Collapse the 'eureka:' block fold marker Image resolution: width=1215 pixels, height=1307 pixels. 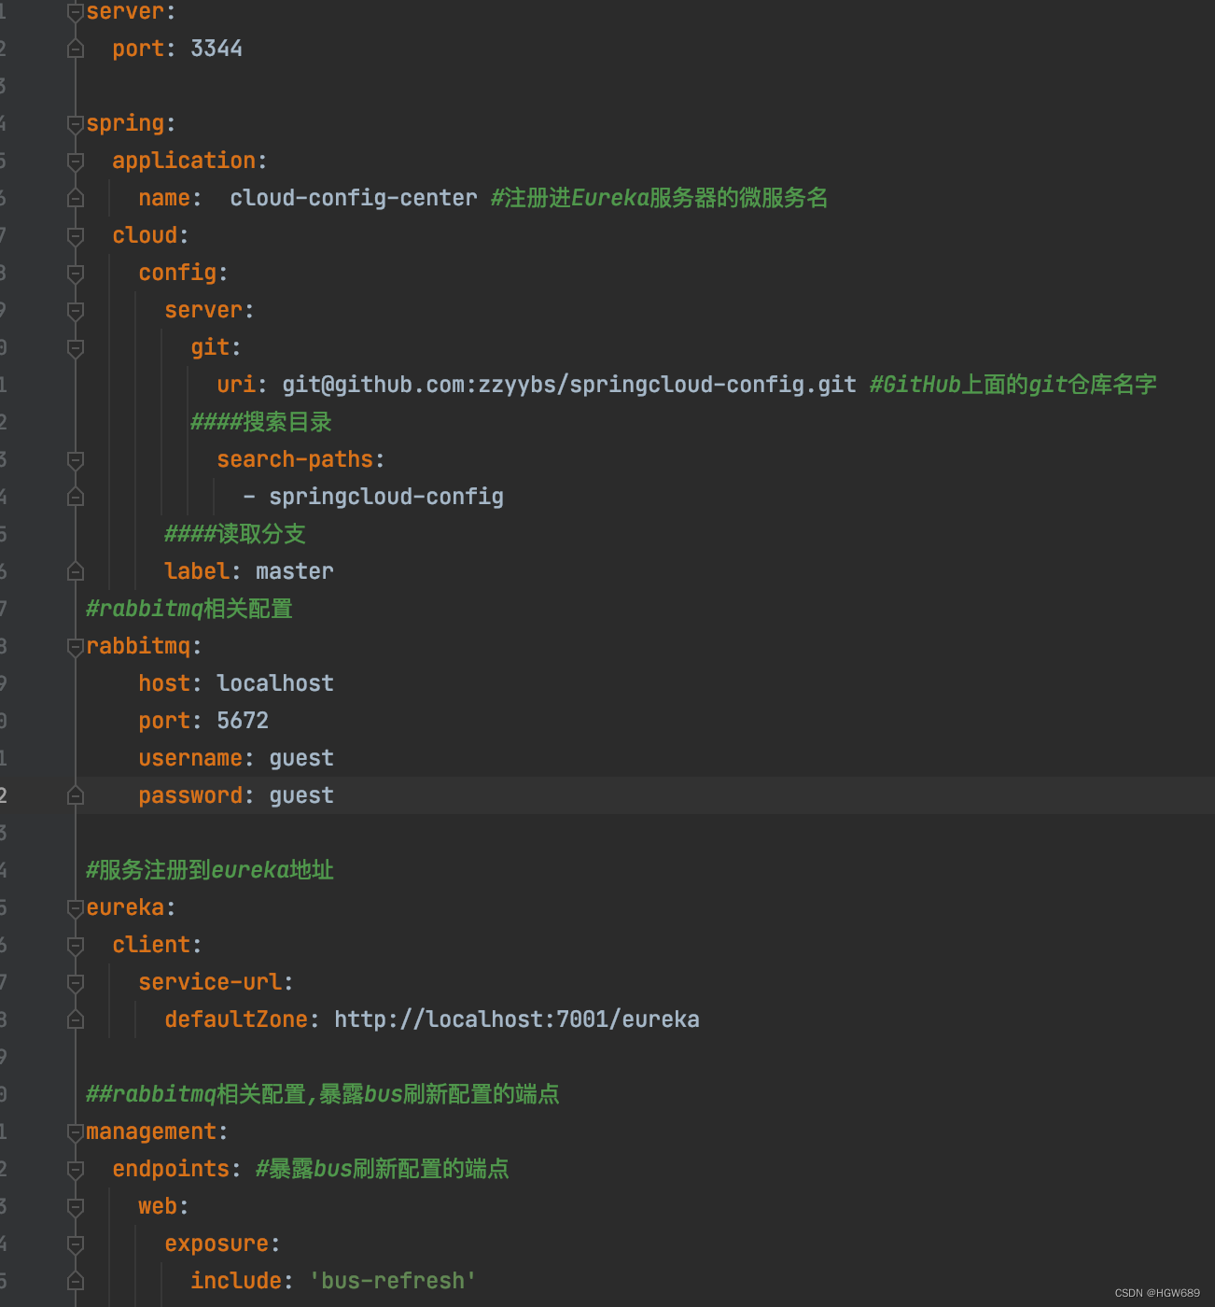point(76,908)
